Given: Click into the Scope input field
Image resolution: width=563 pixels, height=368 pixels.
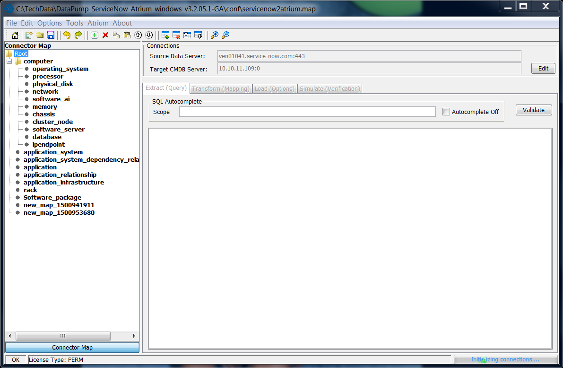Looking at the screenshot, I should point(307,112).
